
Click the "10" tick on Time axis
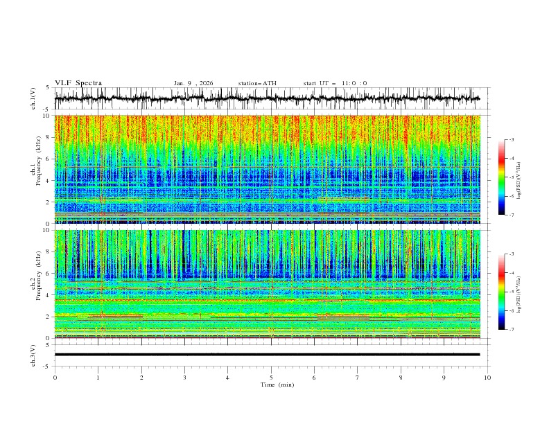pyautogui.click(x=487, y=378)
